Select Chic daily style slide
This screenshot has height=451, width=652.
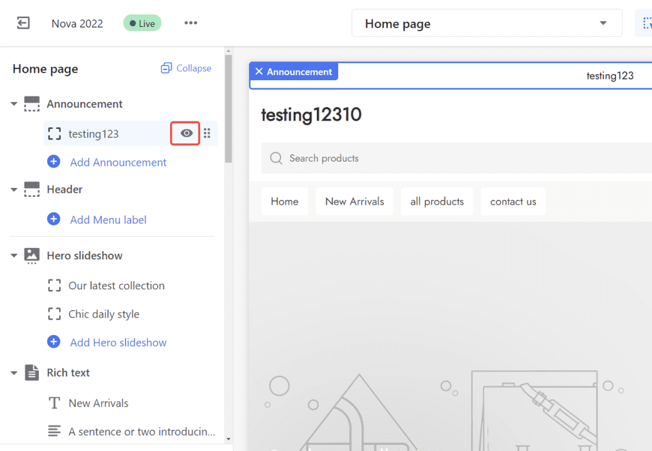tap(104, 314)
